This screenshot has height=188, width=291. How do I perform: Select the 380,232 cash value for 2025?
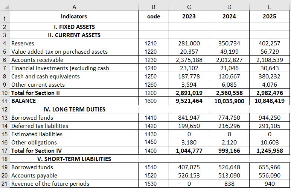[270, 76]
